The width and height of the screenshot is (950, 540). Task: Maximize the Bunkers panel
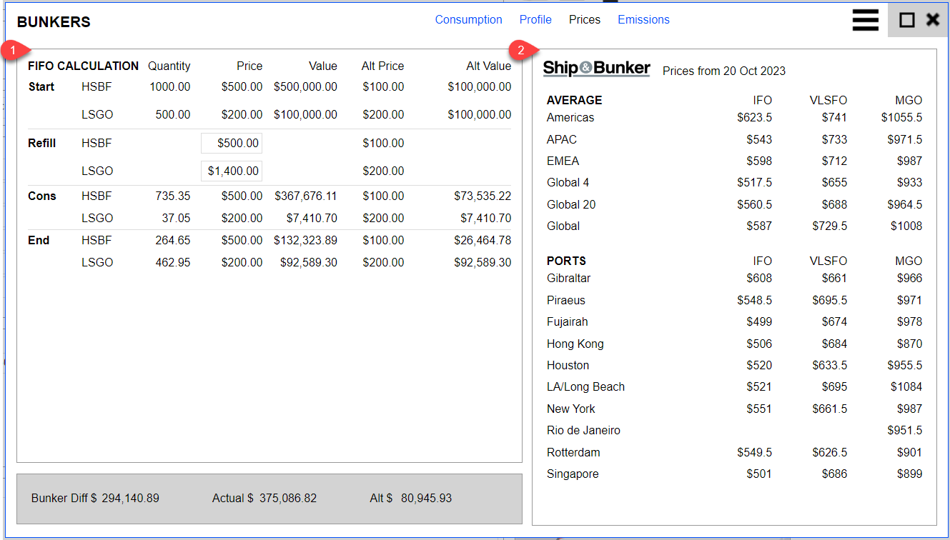(x=906, y=20)
